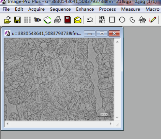The width and height of the screenshot is (161, 139).
Task: Click the window resize grip corner
Action: (x=117, y=125)
